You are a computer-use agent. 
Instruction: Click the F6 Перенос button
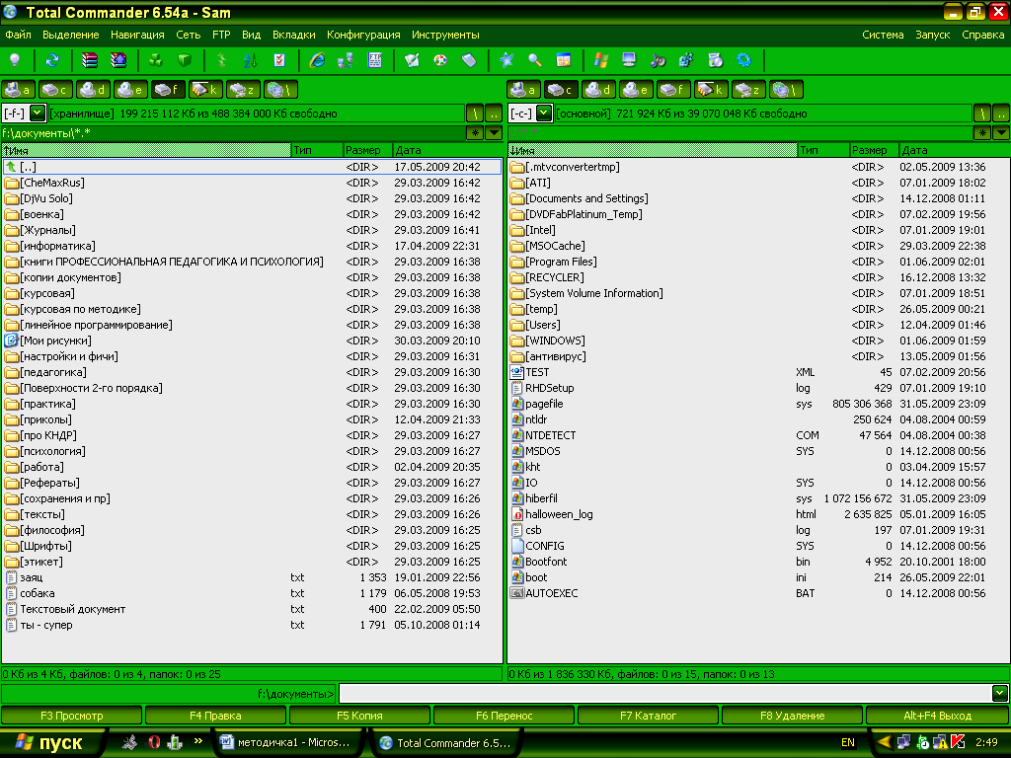(x=505, y=716)
